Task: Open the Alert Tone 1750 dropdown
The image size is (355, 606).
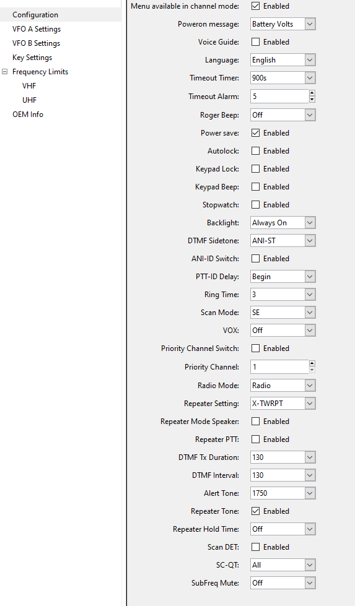Action: click(283, 493)
